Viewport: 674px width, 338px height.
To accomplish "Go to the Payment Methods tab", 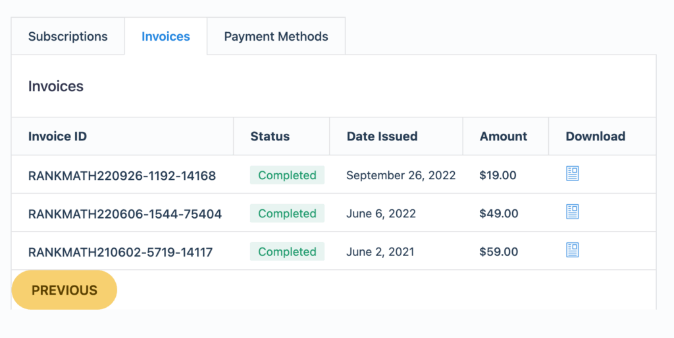I will tap(276, 37).
